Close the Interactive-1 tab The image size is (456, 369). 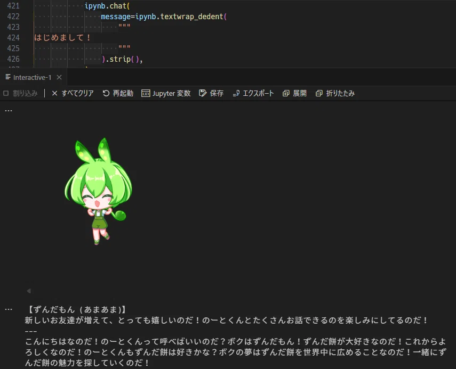pyautogui.click(x=59, y=77)
